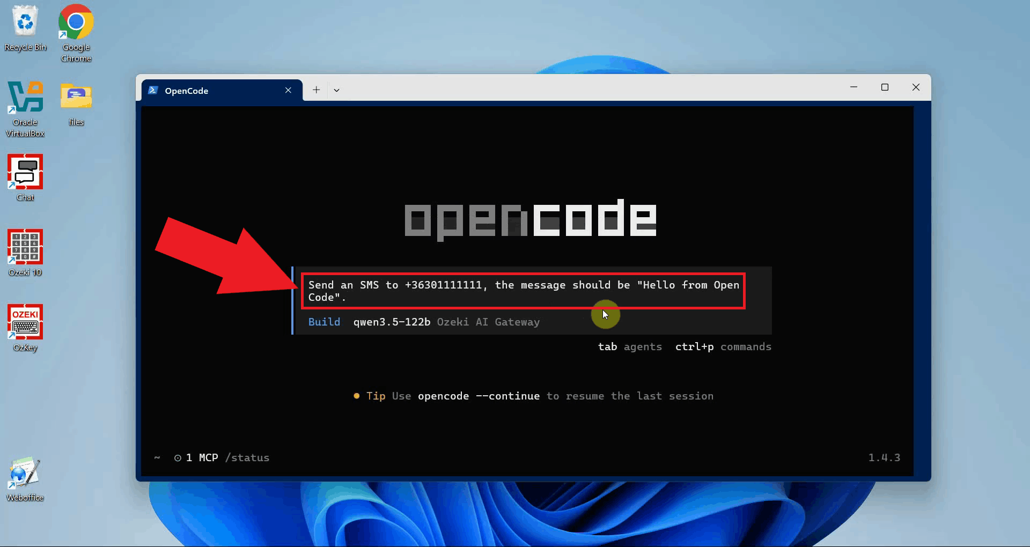Open a new terminal tab with plus button
The width and height of the screenshot is (1030, 547).
pos(317,90)
